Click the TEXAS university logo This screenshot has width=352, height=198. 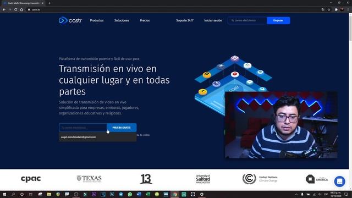89,179
